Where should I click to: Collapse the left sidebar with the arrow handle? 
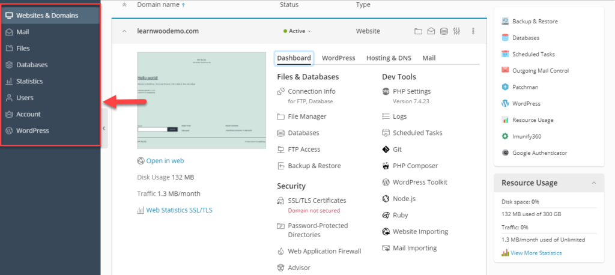[x=104, y=128]
